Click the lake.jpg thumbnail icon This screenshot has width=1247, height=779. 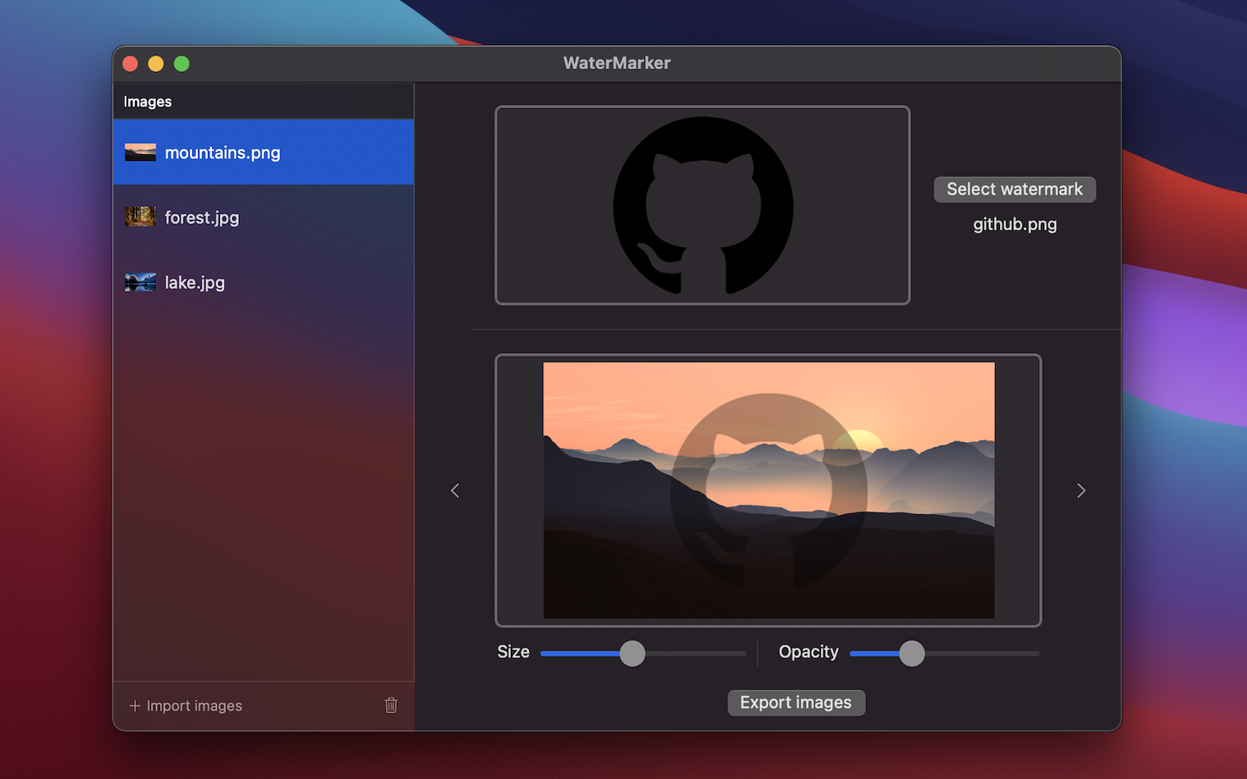coord(140,282)
